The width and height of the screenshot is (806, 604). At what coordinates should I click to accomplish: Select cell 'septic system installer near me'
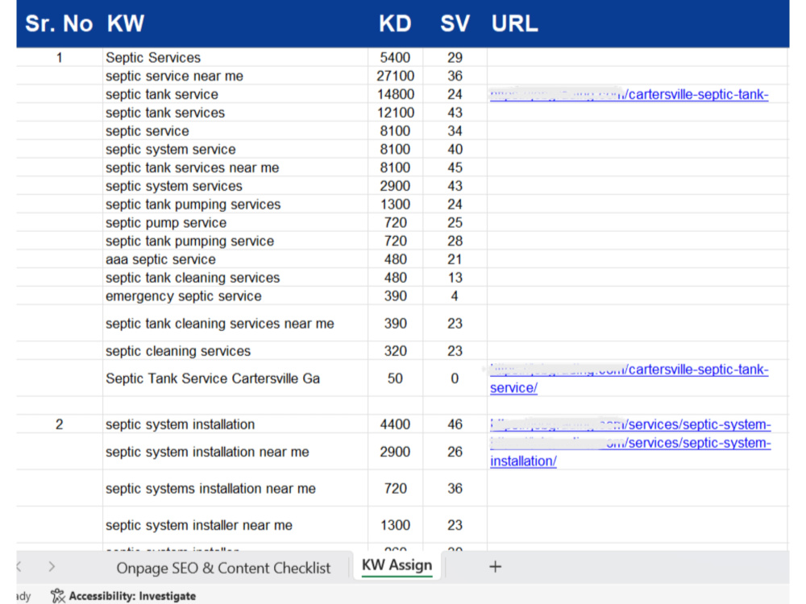(235, 525)
